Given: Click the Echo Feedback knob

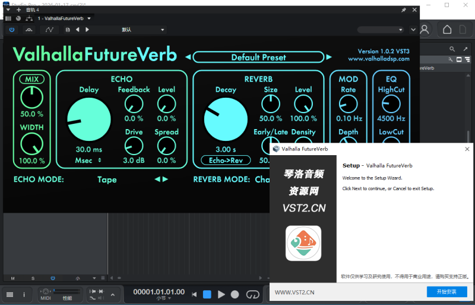Looking at the screenshot, I should (x=134, y=104).
